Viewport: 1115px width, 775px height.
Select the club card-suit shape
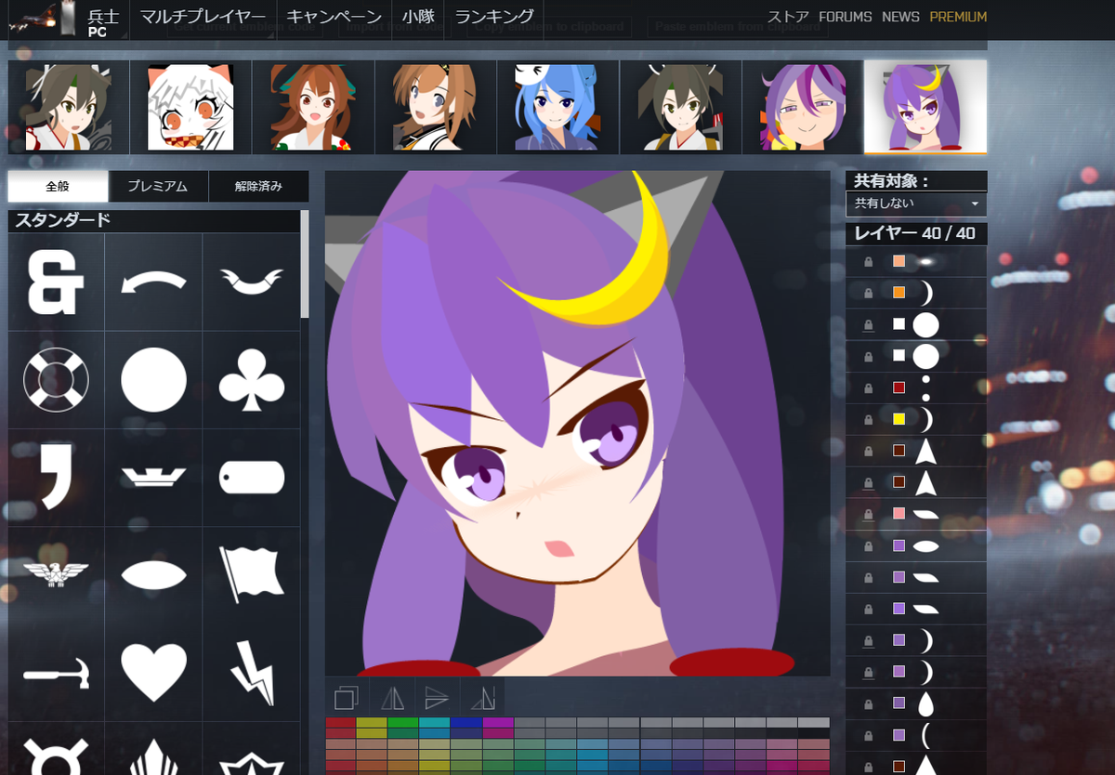(x=251, y=380)
